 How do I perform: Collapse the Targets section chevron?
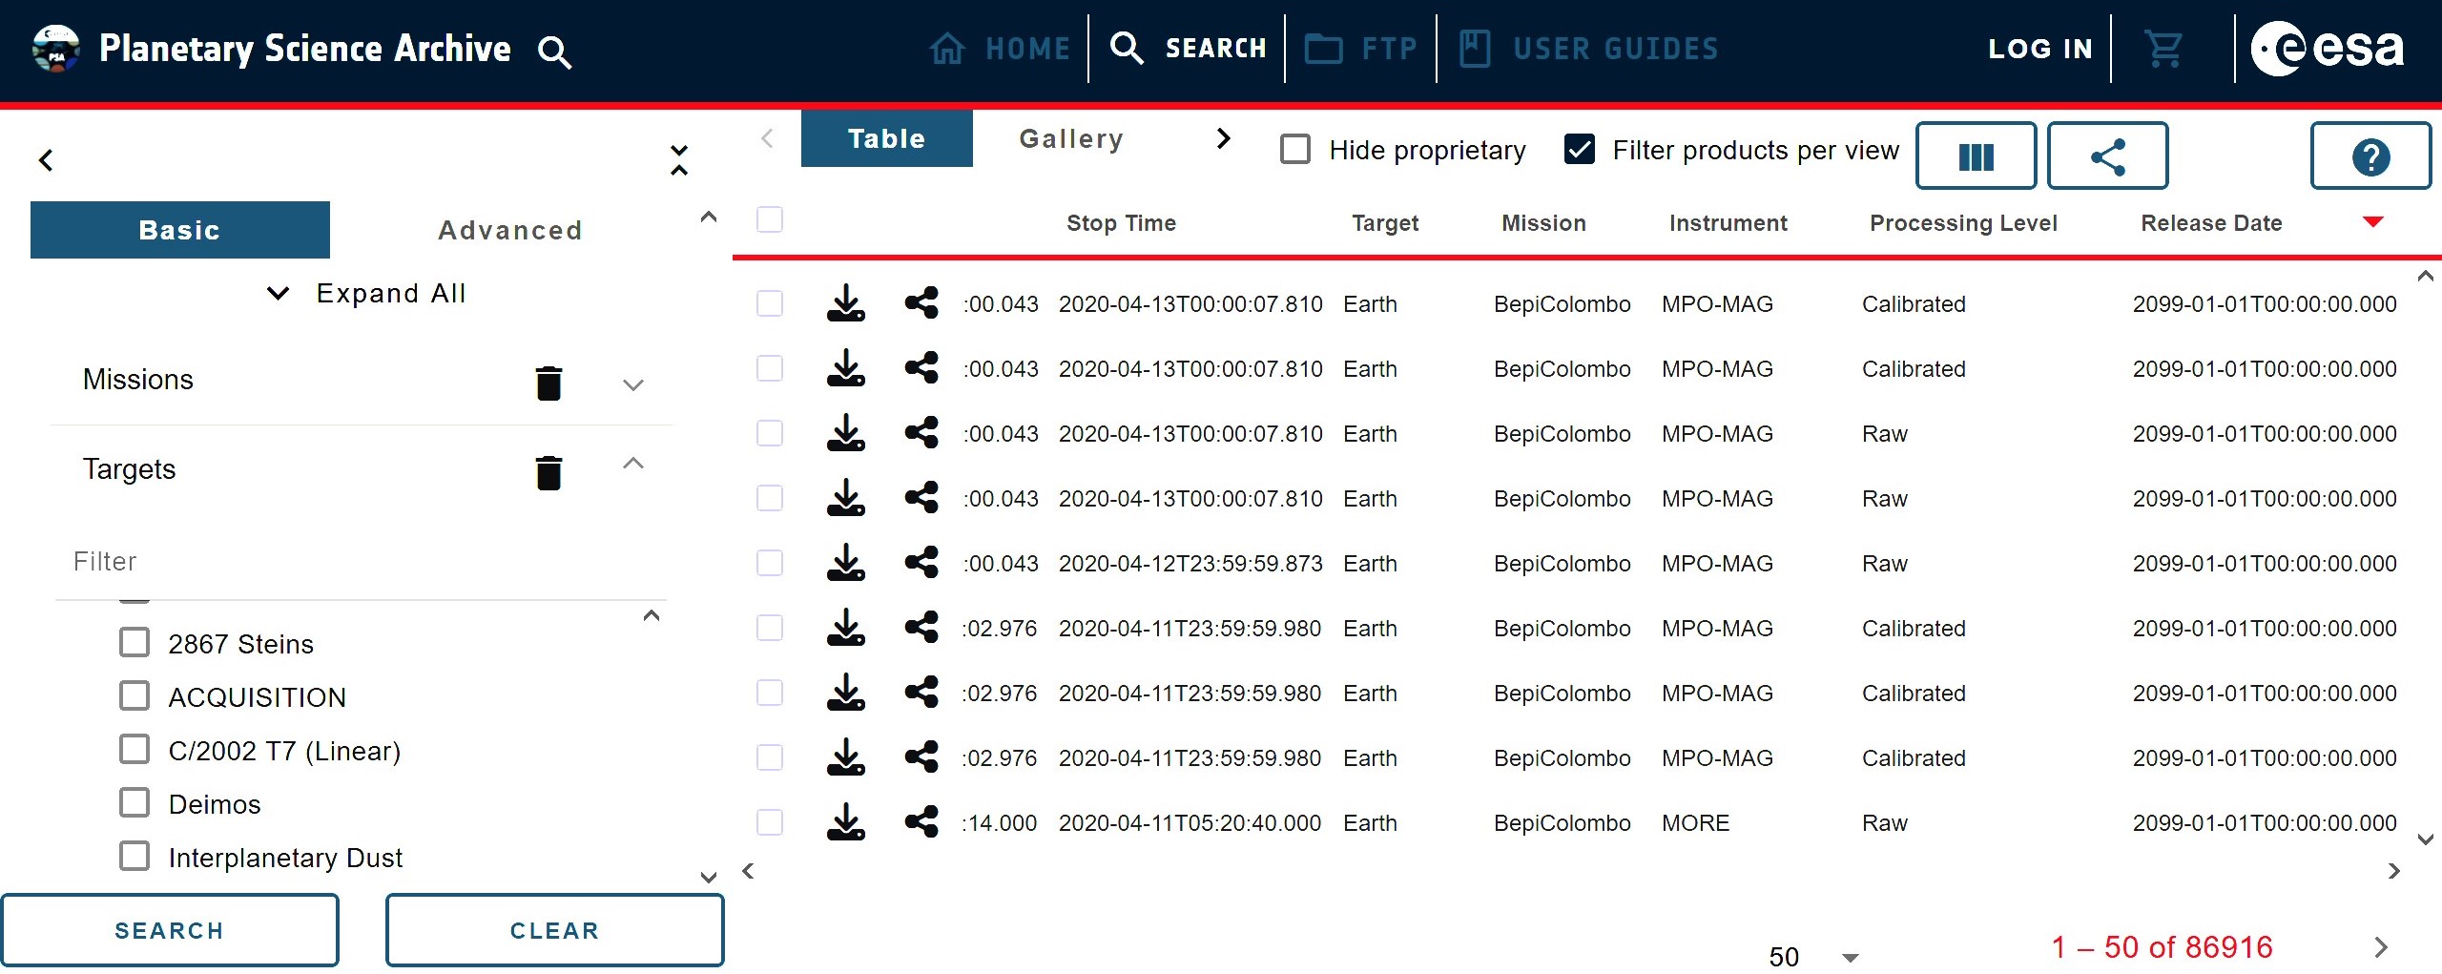tap(633, 465)
